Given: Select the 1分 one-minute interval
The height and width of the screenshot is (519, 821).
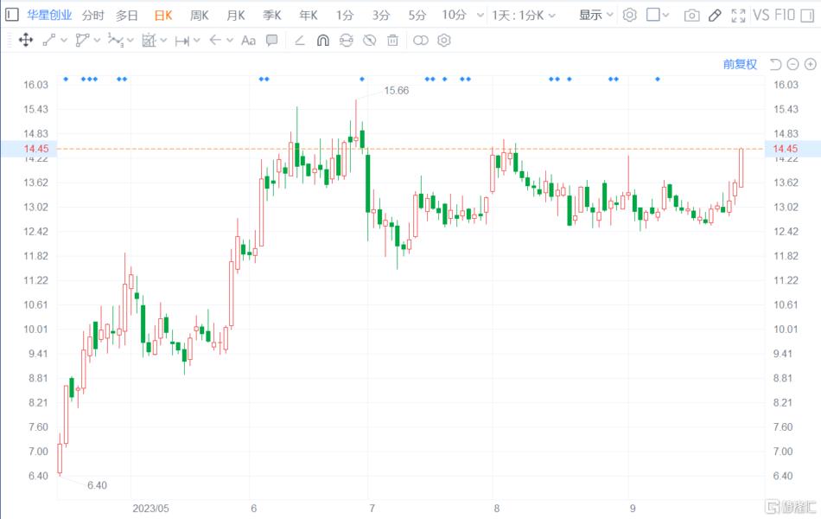Looking at the screenshot, I should pos(345,16).
